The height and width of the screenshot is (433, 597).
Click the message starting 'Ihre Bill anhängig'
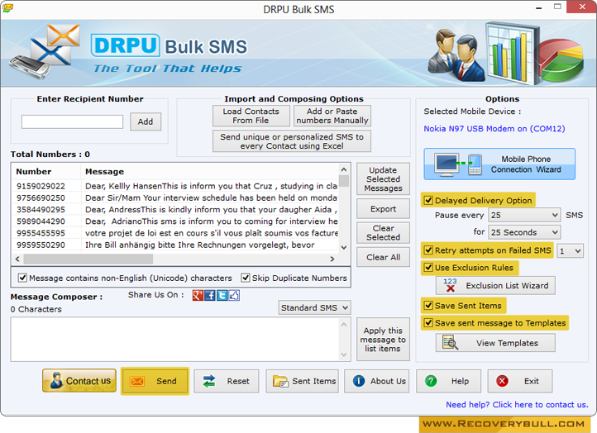coord(200,245)
